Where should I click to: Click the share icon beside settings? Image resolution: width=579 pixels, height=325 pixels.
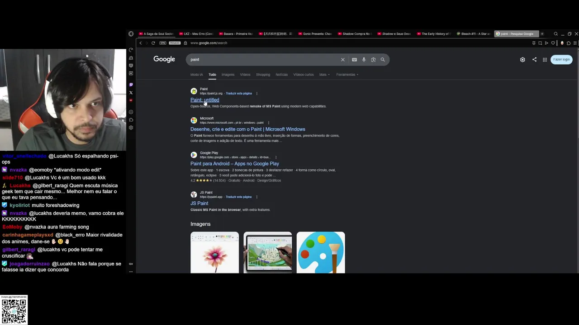tap(534, 60)
